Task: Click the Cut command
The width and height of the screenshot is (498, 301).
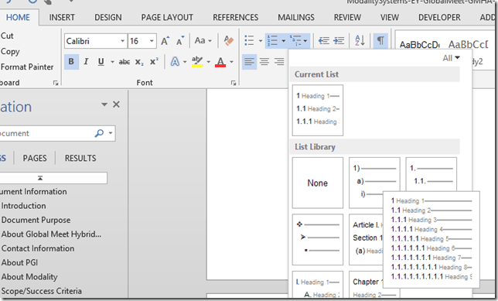Action: (7, 36)
